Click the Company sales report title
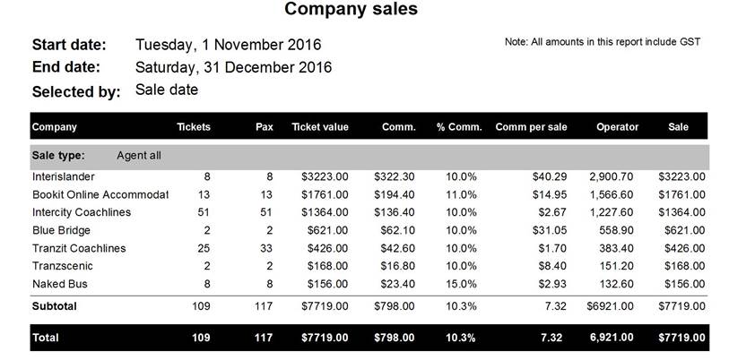 pyautogui.click(x=351, y=9)
